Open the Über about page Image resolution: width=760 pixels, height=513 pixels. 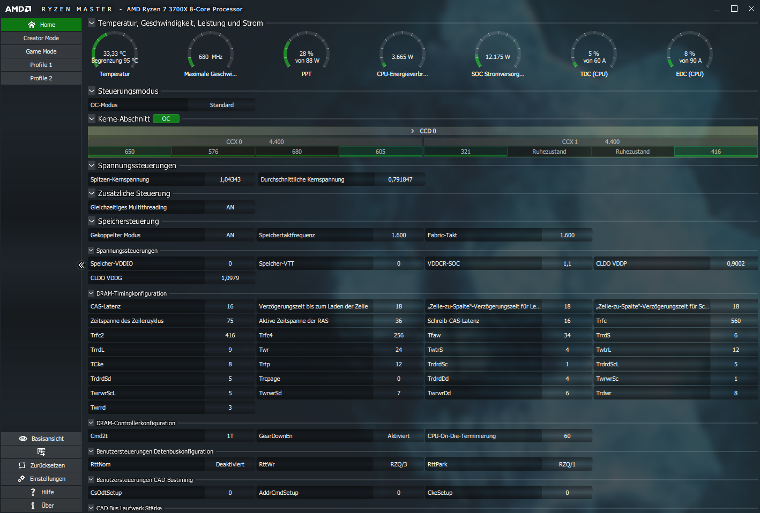41,506
